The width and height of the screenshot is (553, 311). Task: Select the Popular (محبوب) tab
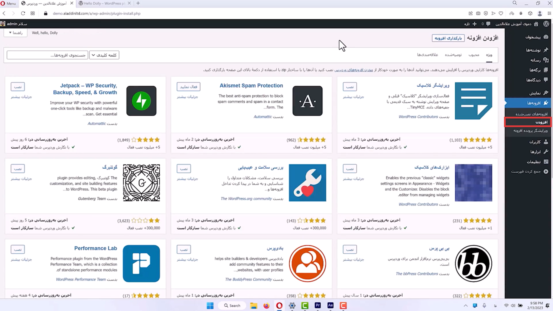[x=474, y=55]
